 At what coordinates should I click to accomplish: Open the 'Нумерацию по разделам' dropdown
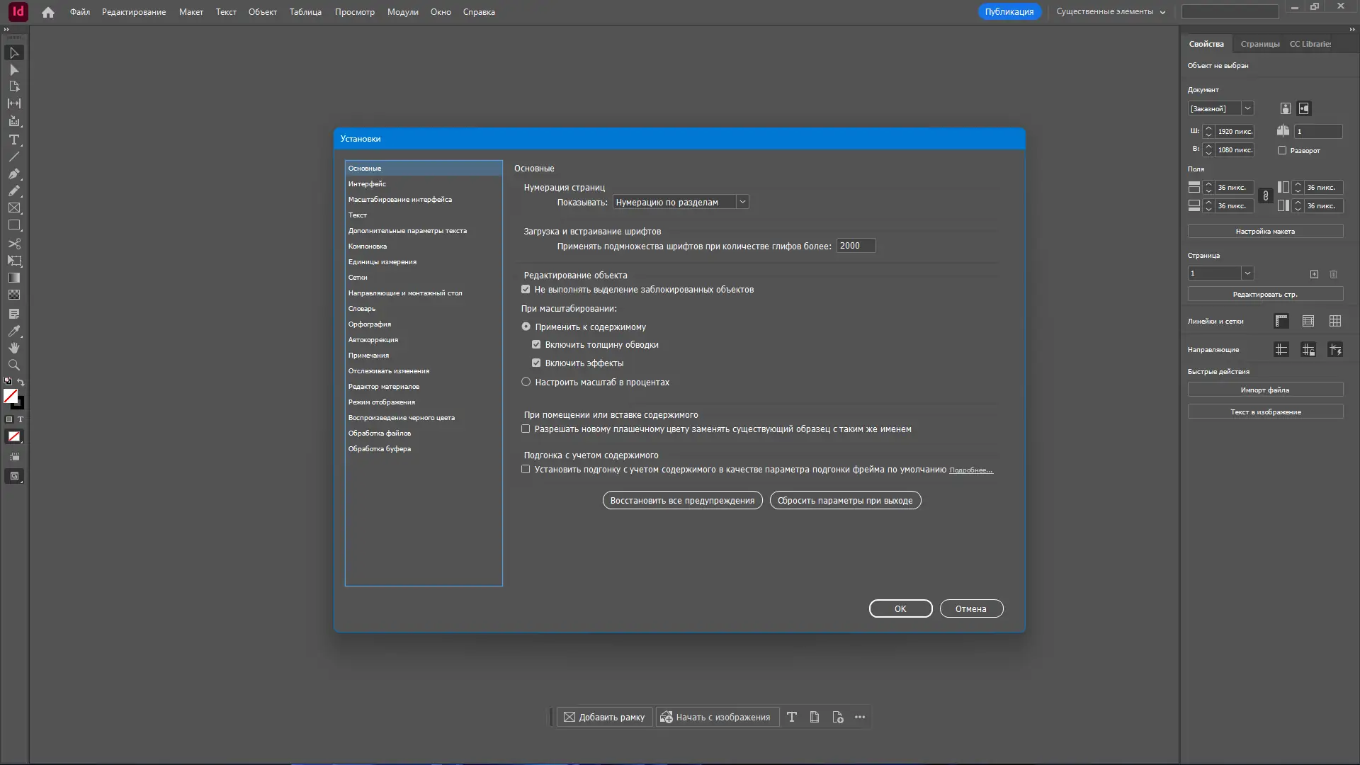point(680,202)
